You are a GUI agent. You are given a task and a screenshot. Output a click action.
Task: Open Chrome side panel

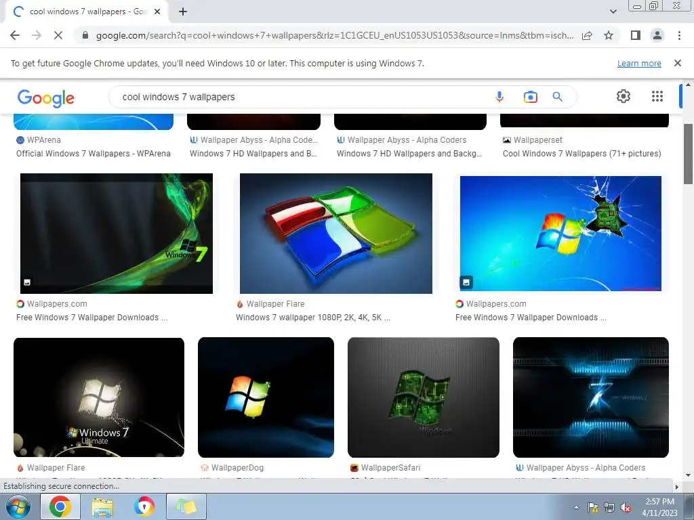tap(636, 35)
